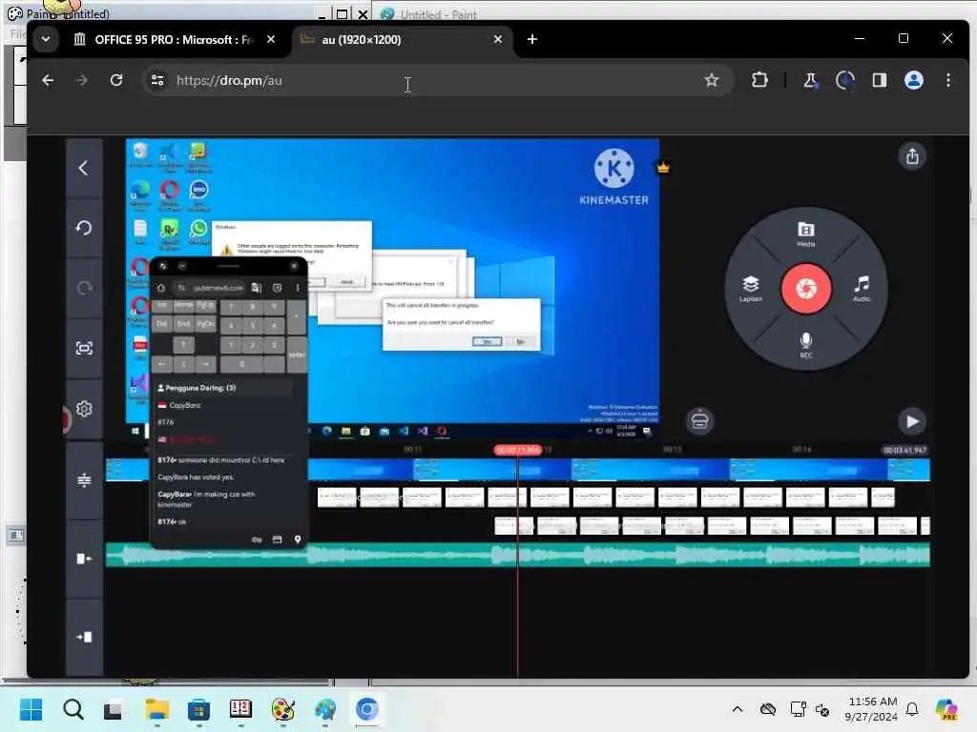Open File Explorer from taskbar
Viewport: 977px width, 732px height.
157,709
